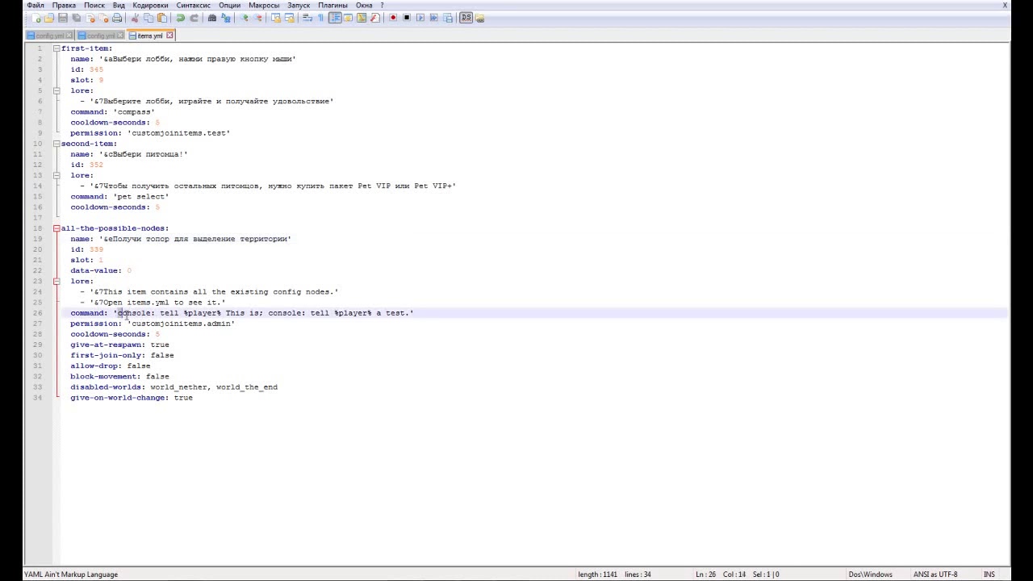The image size is (1033, 581).
Task: Run macro multiple times icon
Action: 433,18
